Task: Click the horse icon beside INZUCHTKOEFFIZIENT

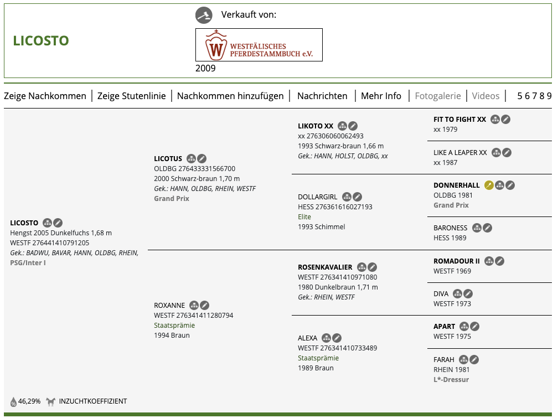Action: tap(51, 401)
